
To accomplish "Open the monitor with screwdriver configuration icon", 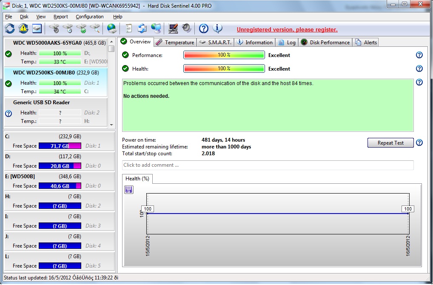I will pyautogui.click(x=173, y=28).
